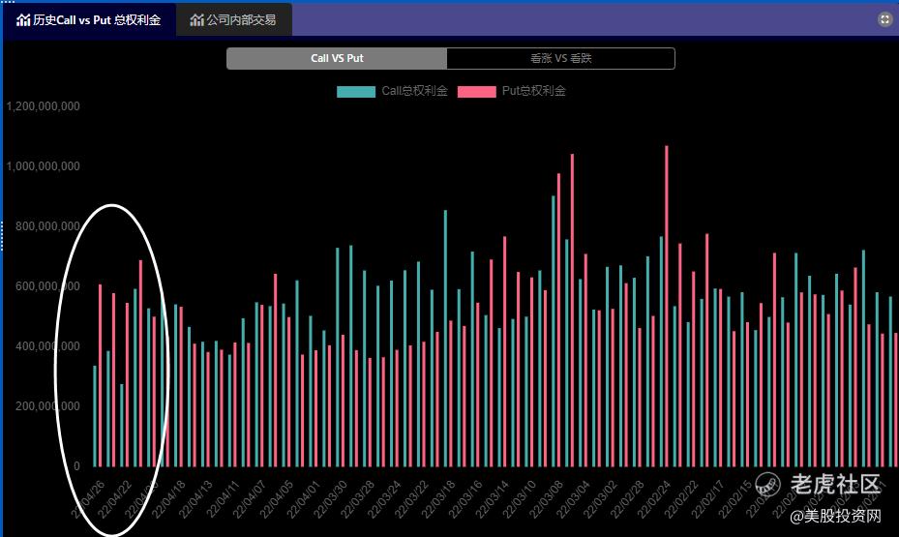899x537 pixels.
Task: Click the 22/03/16 date label
Action: coord(464,499)
